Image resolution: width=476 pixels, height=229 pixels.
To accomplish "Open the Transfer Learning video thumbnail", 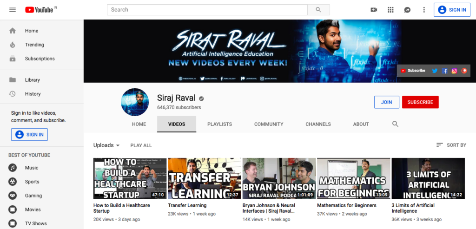I will [205, 178].
